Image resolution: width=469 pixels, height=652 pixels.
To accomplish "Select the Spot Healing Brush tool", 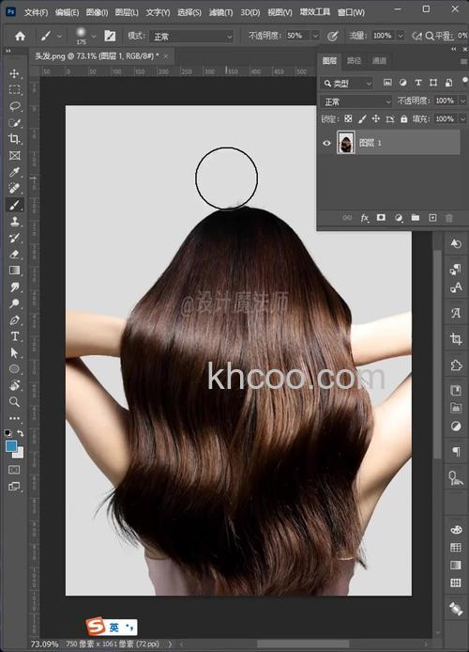I will pyautogui.click(x=14, y=188).
